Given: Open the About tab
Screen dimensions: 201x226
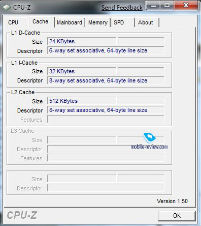Looking at the screenshot, I should (147, 22).
